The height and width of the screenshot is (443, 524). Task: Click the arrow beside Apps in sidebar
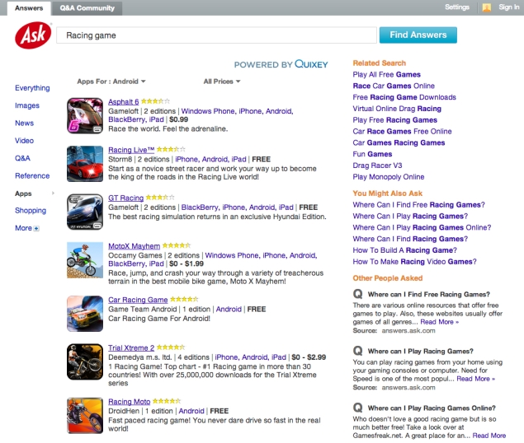tap(53, 194)
